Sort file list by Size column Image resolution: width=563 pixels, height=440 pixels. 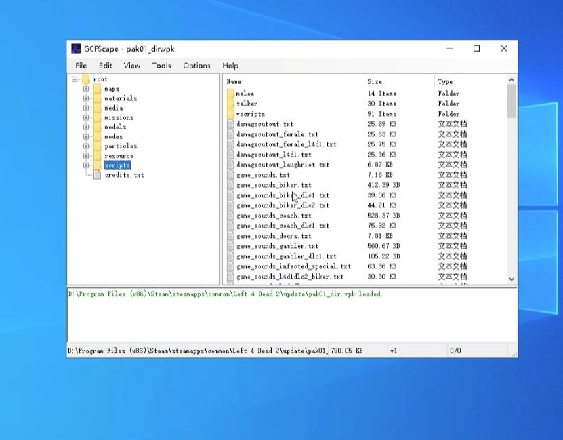click(x=399, y=81)
